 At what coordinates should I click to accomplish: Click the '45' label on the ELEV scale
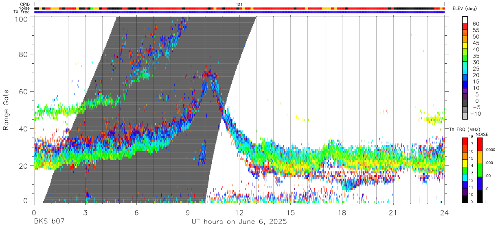pyautogui.click(x=476, y=43)
